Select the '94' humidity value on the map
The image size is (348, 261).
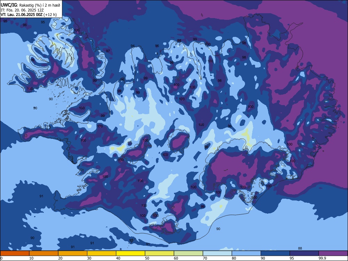coord(133,46)
